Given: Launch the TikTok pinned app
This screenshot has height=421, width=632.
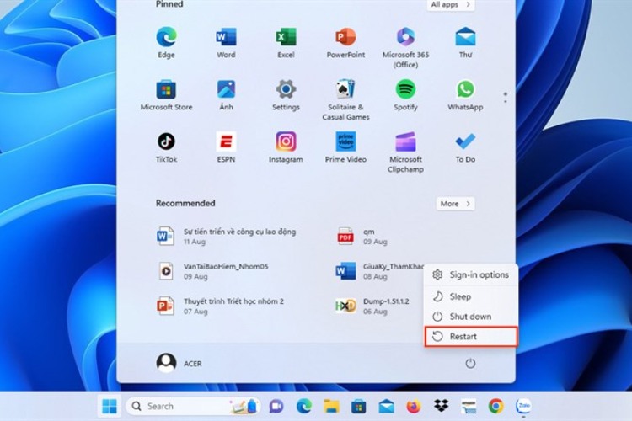Looking at the screenshot, I should (166, 142).
